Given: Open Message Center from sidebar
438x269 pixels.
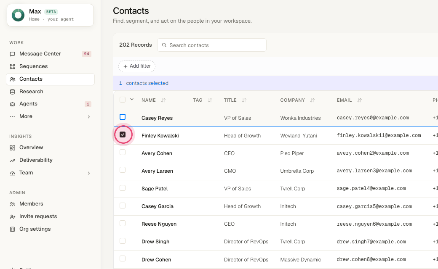Looking at the screenshot, I should click(50, 54).
